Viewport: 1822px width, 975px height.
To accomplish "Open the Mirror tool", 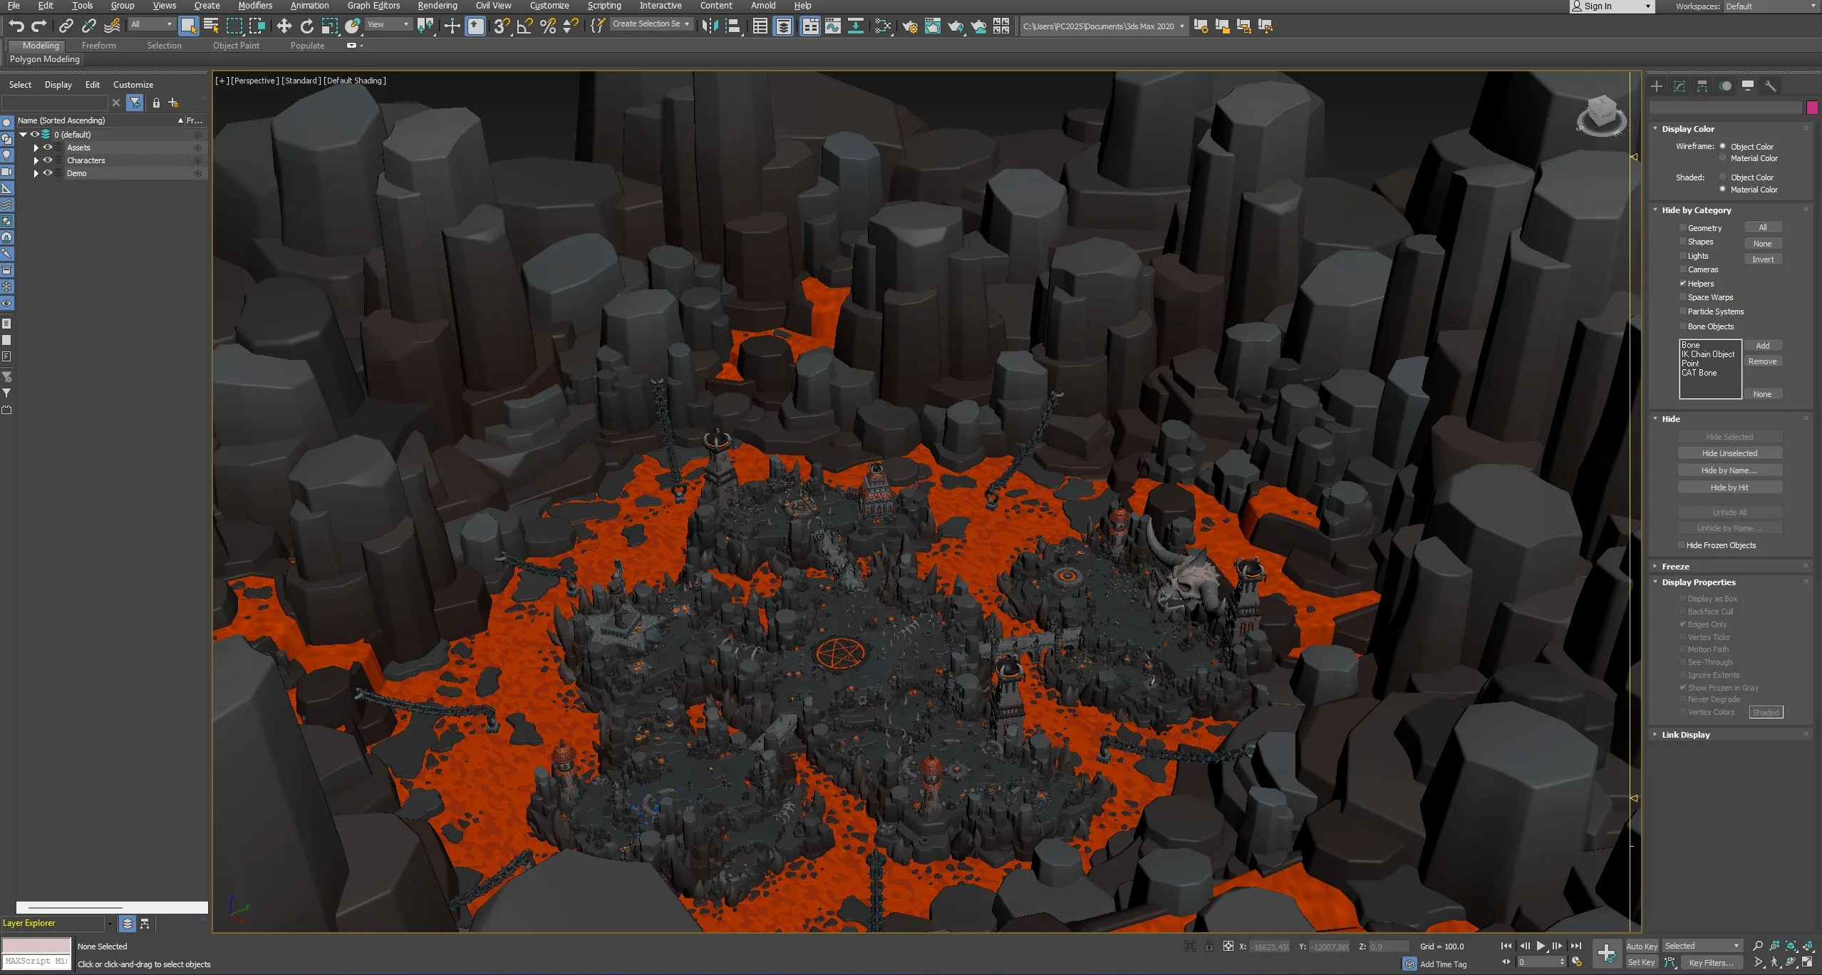I will click(x=710, y=26).
